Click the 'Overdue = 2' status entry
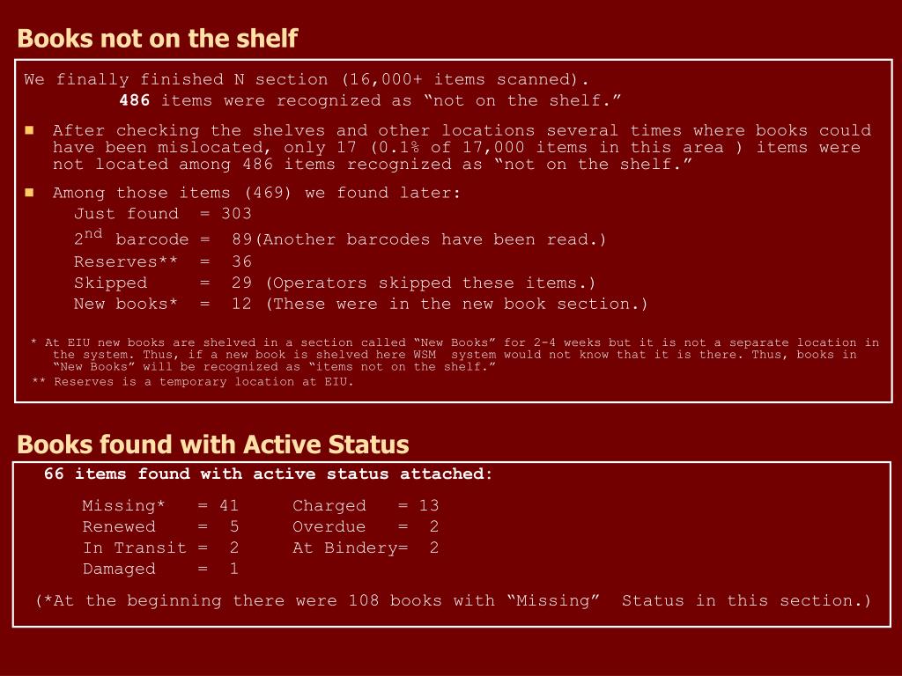Image resolution: width=902 pixels, height=676 pixels. click(x=366, y=526)
